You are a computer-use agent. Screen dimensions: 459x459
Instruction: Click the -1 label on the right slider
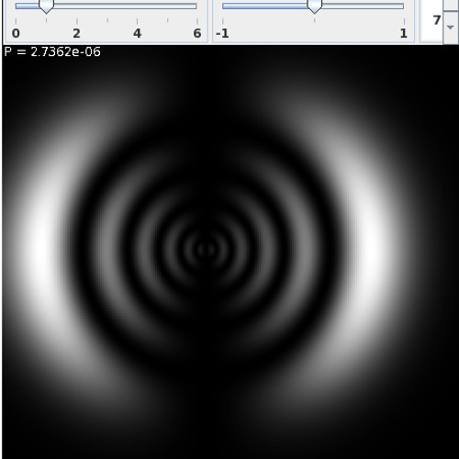[x=222, y=33]
